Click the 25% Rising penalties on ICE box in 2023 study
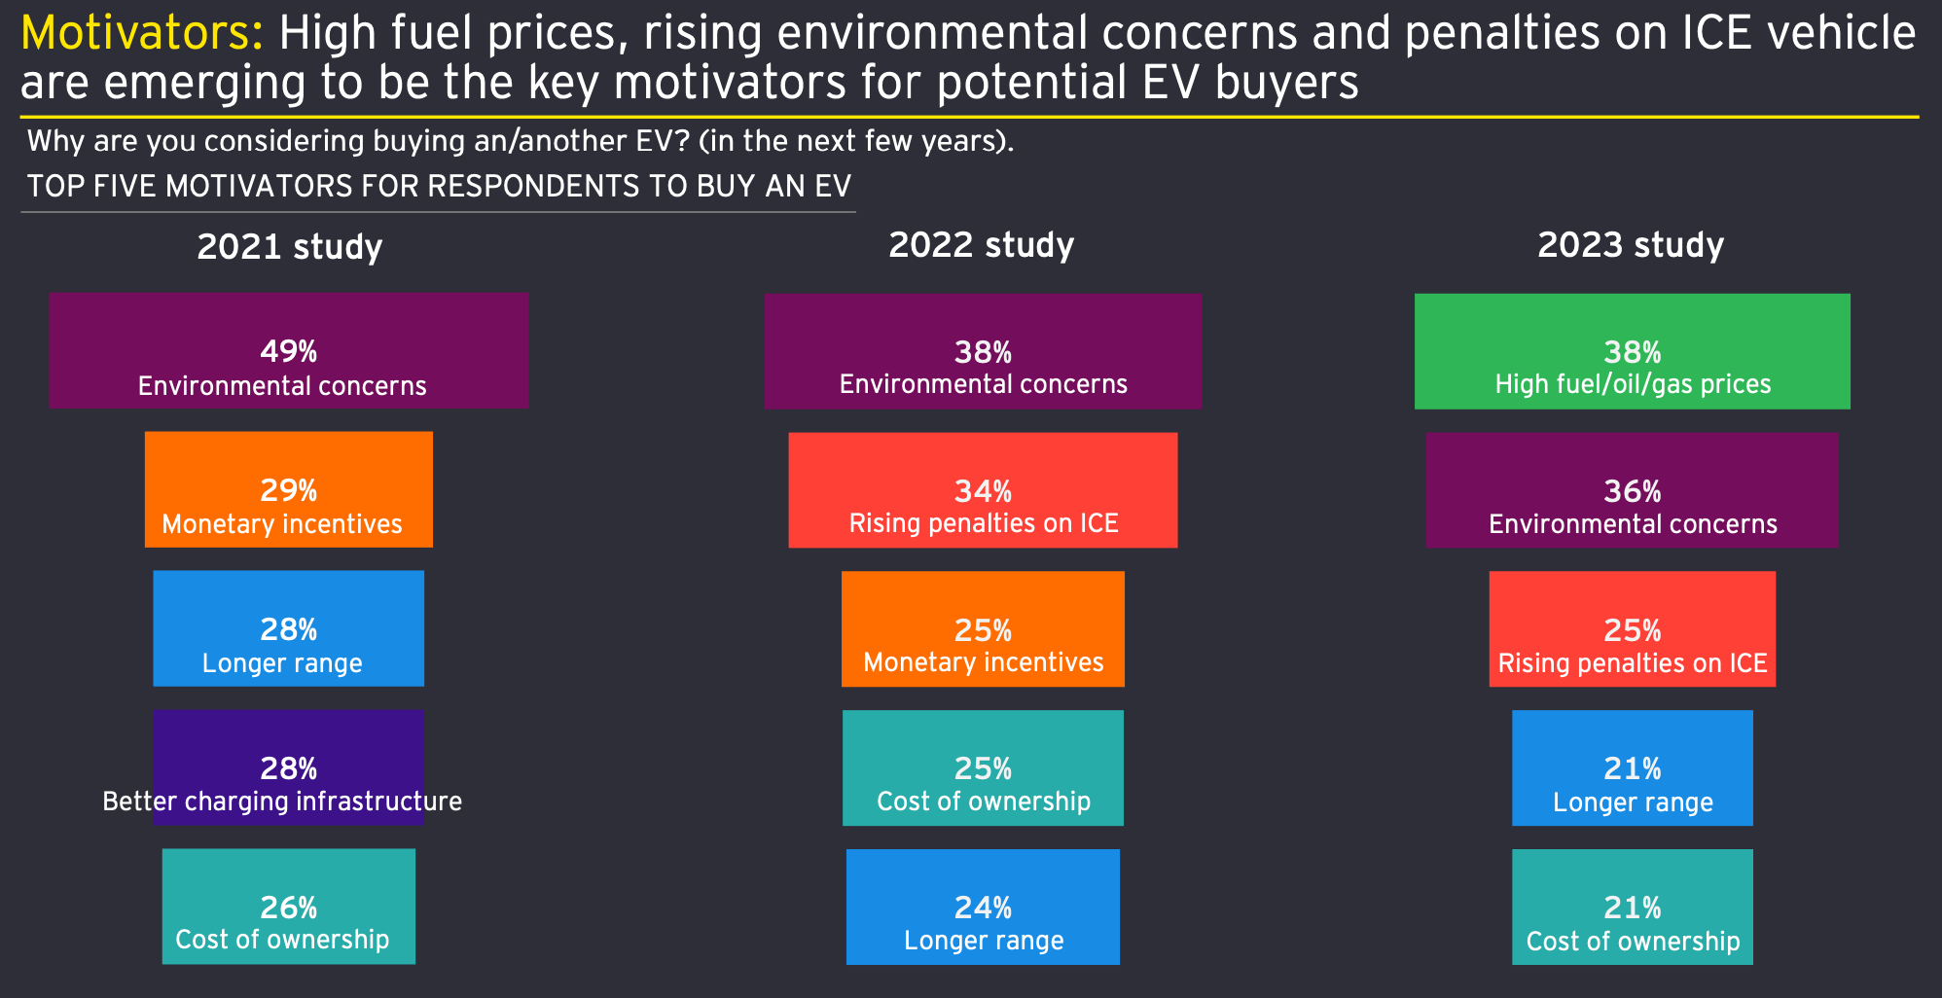Viewport: 1942px width, 998px height. click(x=1632, y=629)
